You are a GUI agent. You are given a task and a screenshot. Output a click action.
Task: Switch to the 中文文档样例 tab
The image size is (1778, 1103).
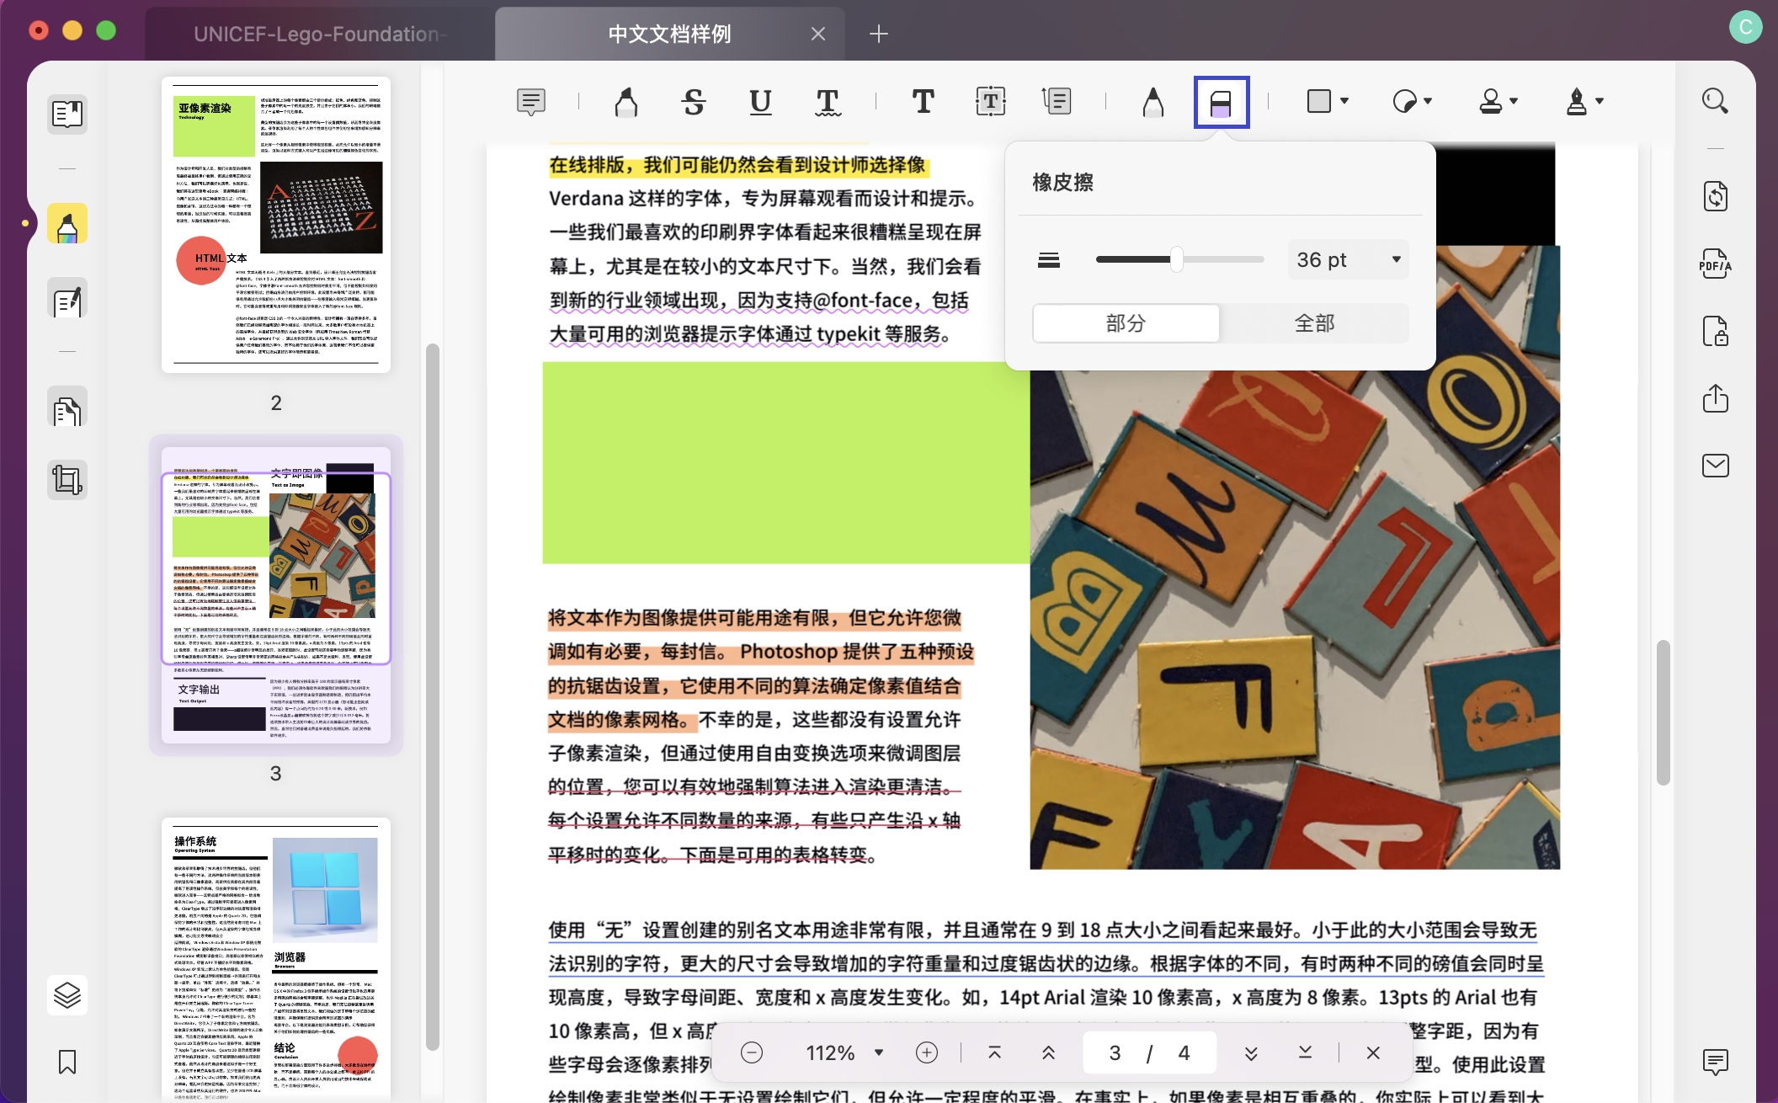(x=669, y=34)
